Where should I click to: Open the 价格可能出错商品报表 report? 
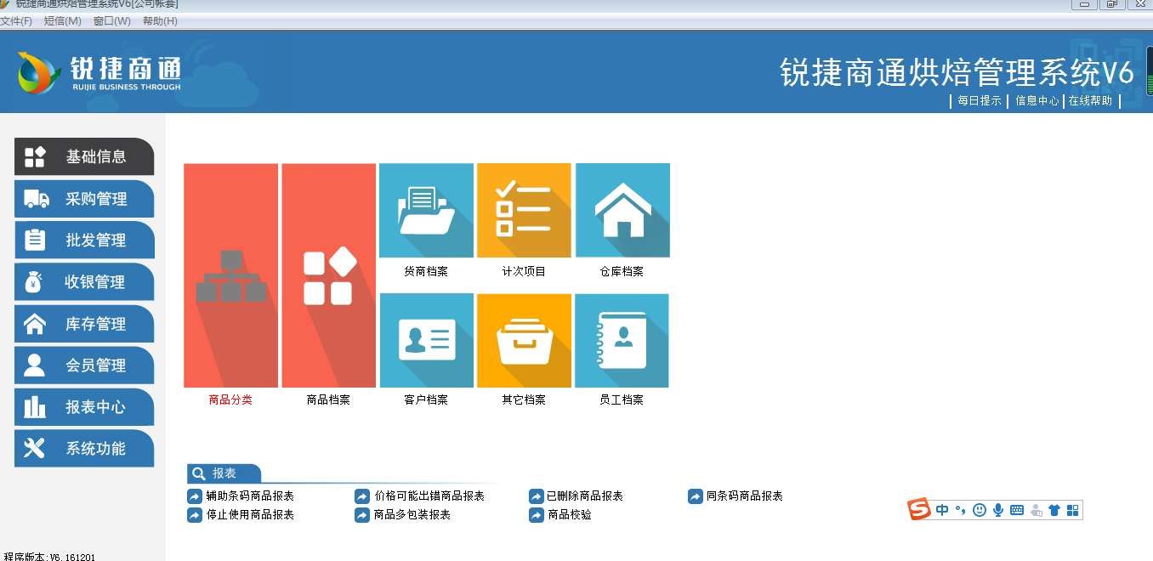coord(420,496)
